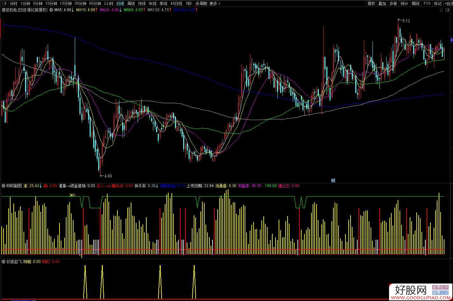This screenshot has width=453, height=301.
Task: Select the 日线 daily chart period
Action: pyautogui.click(x=120, y=3)
